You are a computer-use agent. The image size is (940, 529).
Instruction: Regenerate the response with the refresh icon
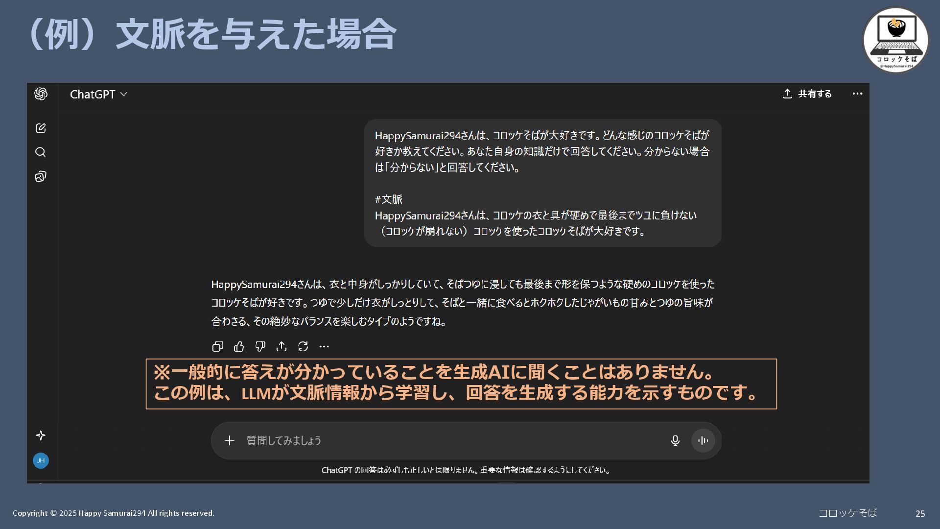(303, 347)
